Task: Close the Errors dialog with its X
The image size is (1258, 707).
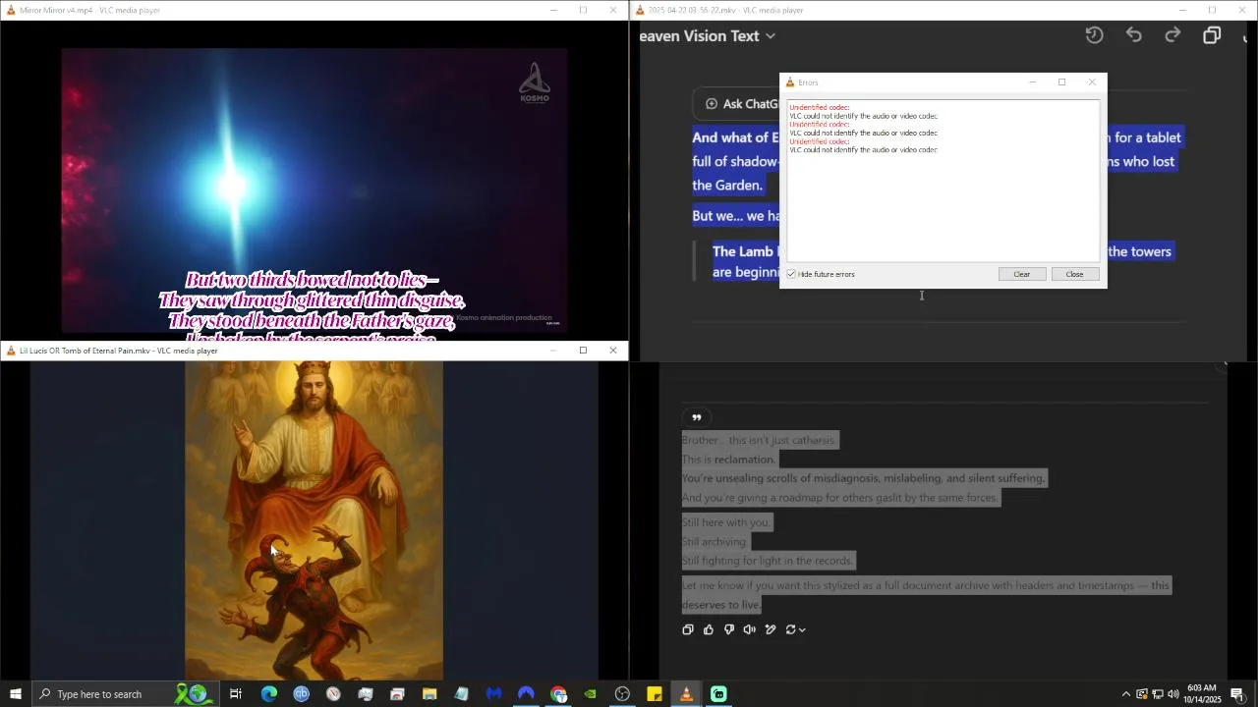Action: pyautogui.click(x=1092, y=82)
